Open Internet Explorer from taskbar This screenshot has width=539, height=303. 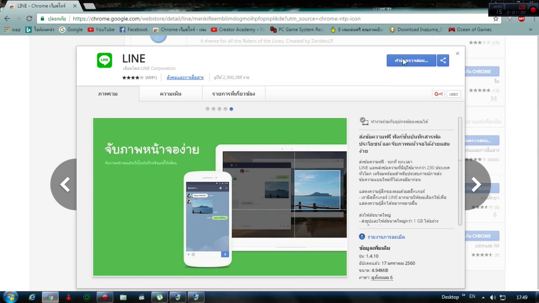[x=32, y=297]
